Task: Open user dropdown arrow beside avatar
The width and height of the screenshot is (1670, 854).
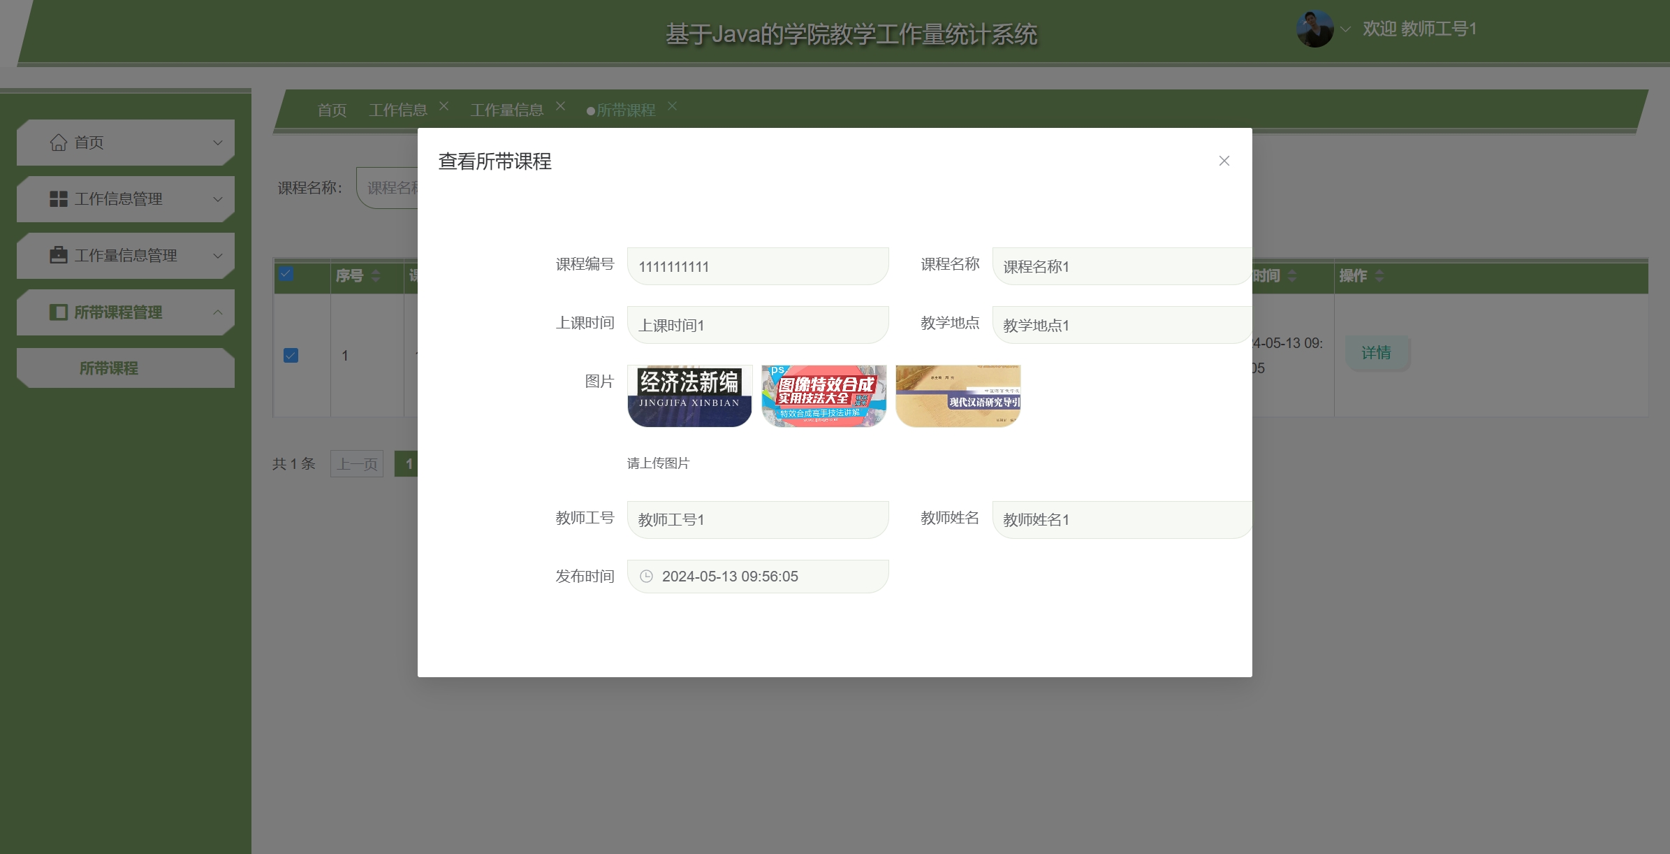Action: tap(1345, 29)
